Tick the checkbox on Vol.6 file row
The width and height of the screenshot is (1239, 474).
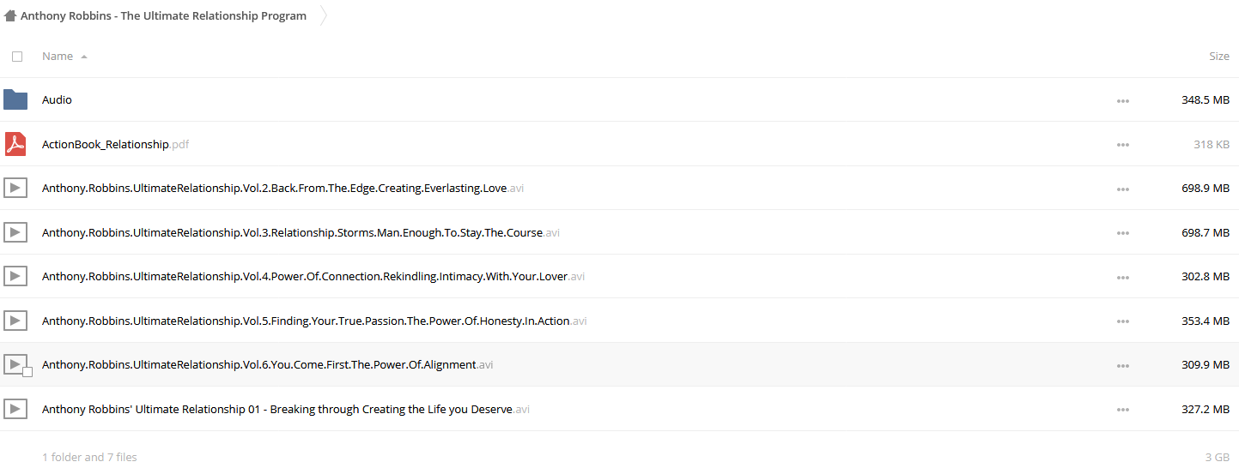coord(27,372)
